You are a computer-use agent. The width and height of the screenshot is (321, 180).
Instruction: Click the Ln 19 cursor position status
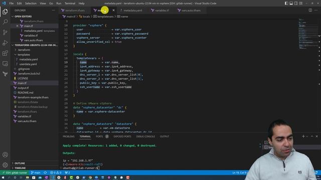click(x=239, y=172)
